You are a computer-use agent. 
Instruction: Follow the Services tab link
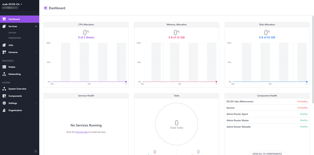click(x=81, y=132)
